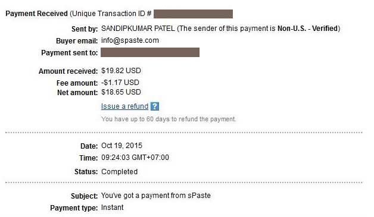Click the Payment type label
This screenshot has height=217, width=374.
tap(74, 208)
